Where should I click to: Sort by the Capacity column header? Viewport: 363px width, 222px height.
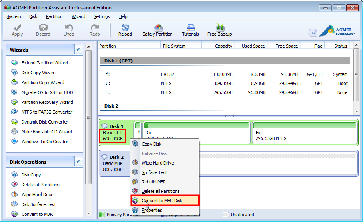(218, 46)
